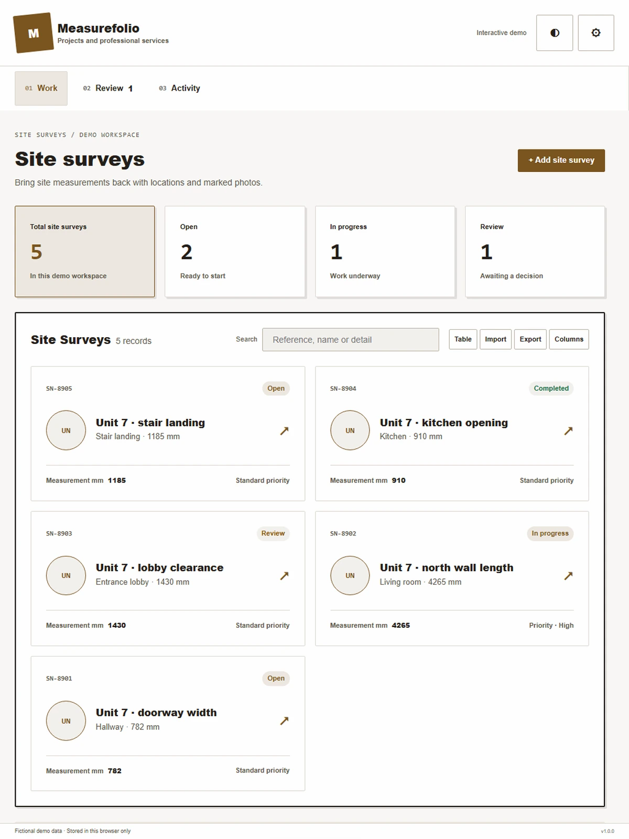Click reference SN-8905
629x839 pixels.
click(59, 389)
